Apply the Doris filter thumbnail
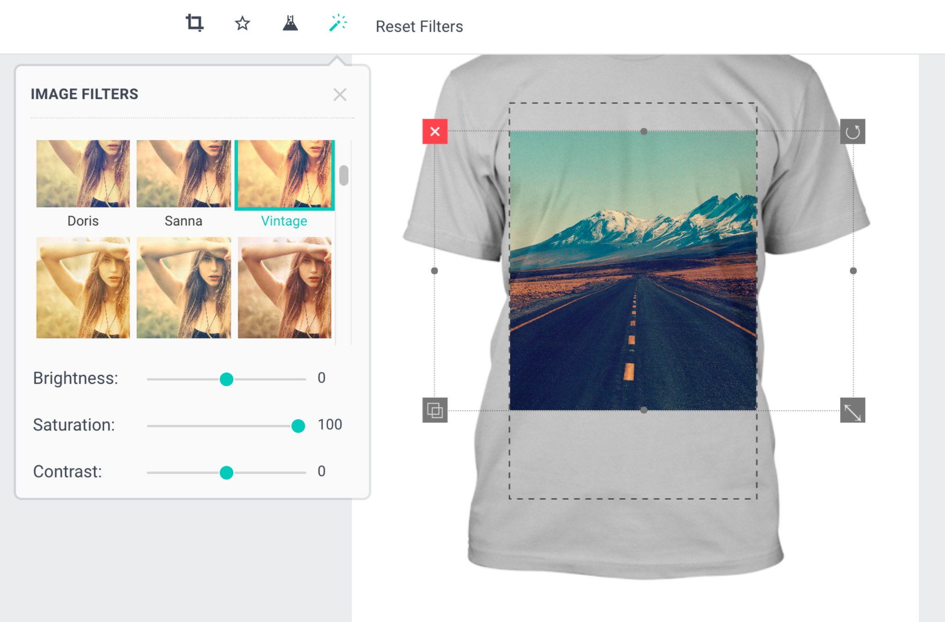The width and height of the screenshot is (945, 622). point(83,174)
